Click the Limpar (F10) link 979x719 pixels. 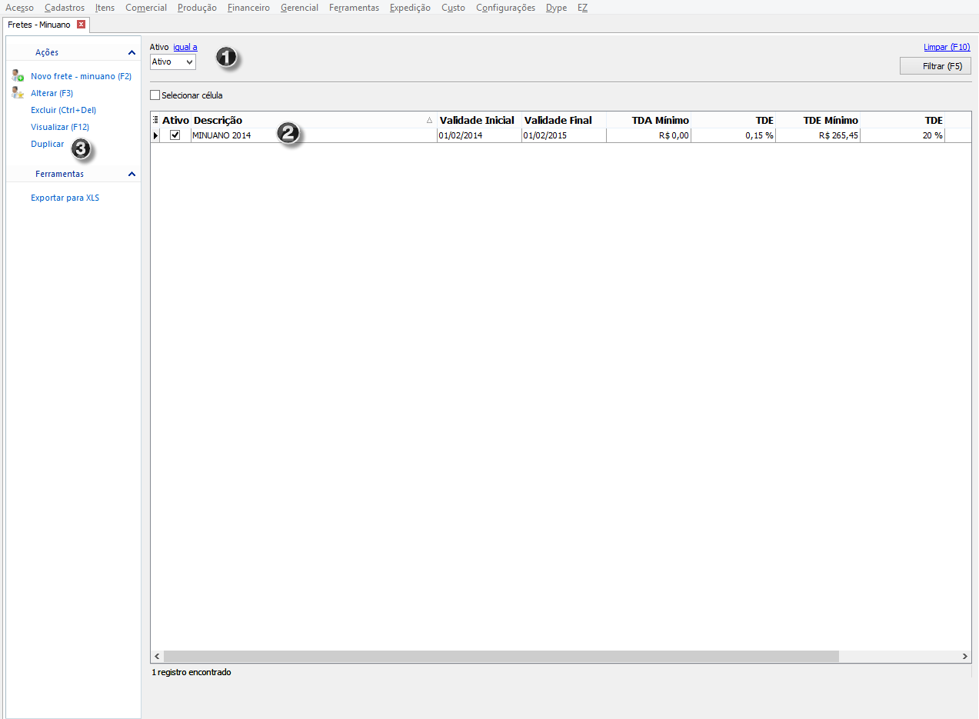tap(947, 47)
